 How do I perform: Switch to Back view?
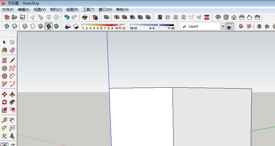click(x=250, y=17)
